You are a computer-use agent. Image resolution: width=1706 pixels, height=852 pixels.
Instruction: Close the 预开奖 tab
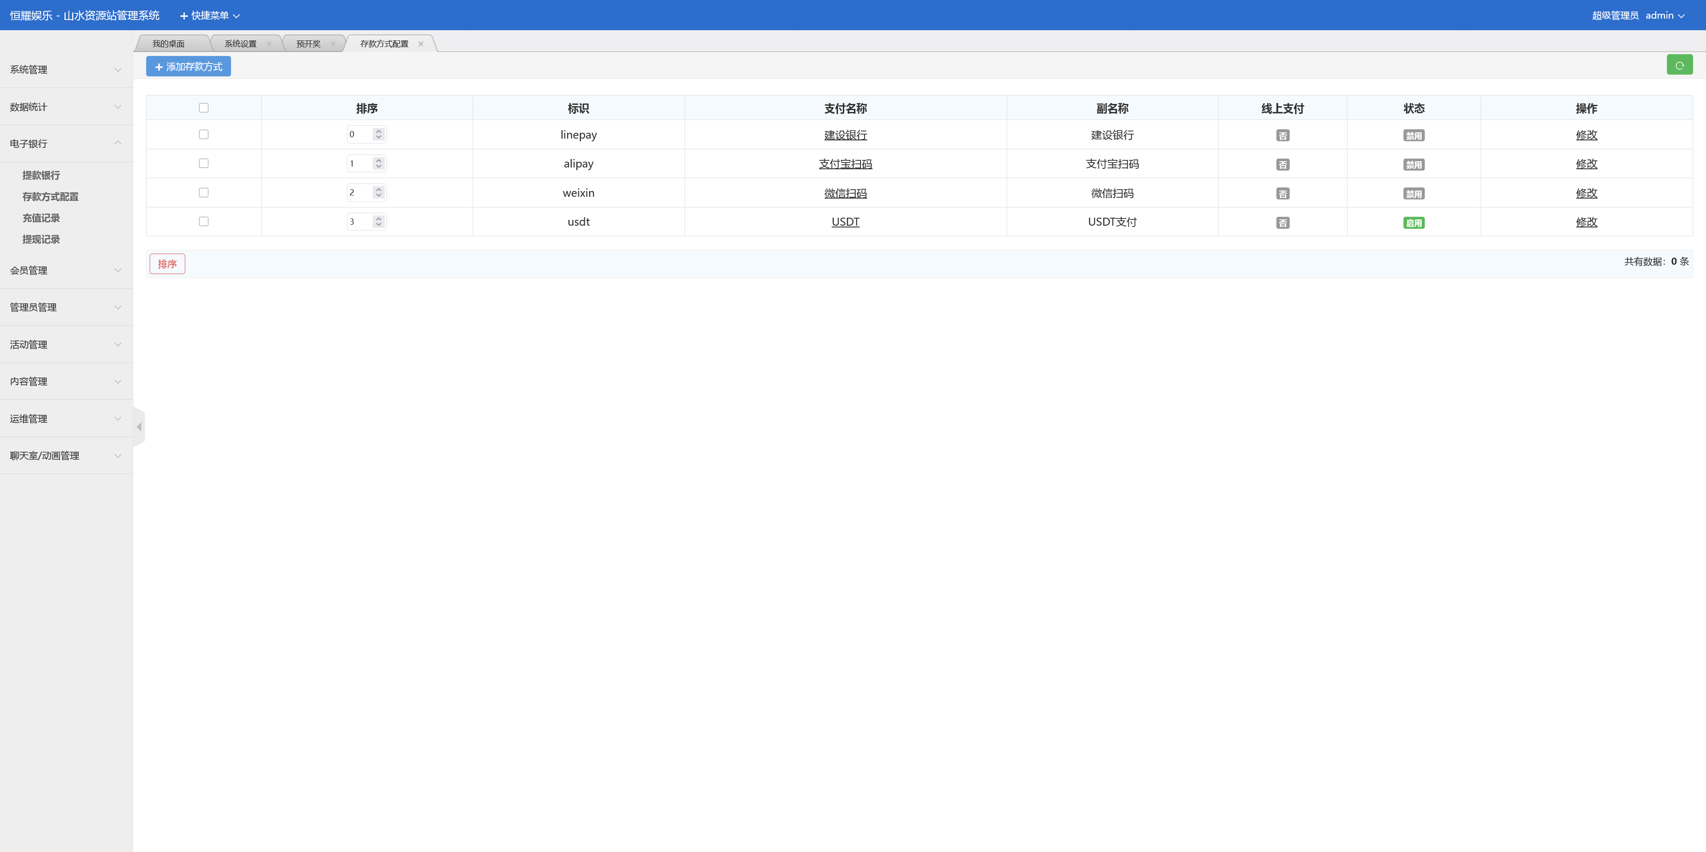click(x=332, y=44)
